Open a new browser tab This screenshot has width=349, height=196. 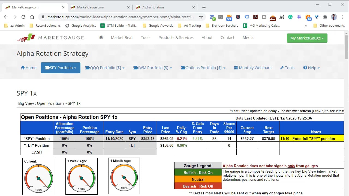point(204,7)
